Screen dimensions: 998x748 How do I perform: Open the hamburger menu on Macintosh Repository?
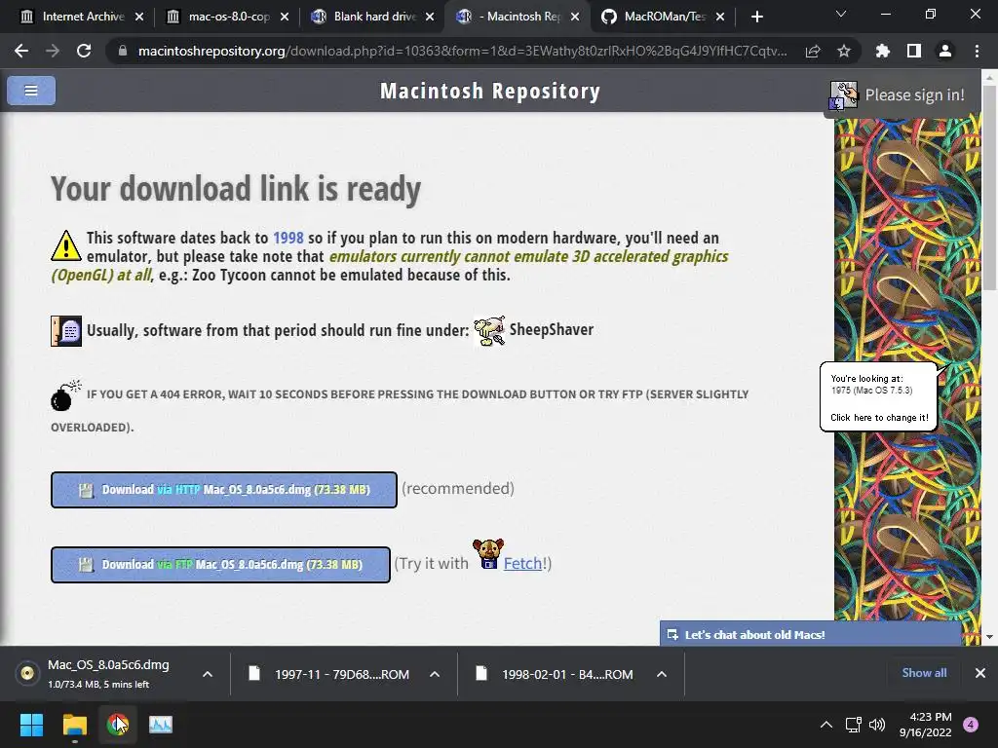(31, 91)
